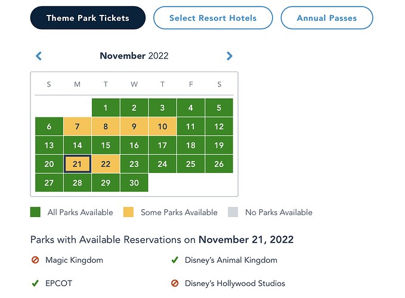Click the EPCOT green checkmark icon
The width and height of the screenshot is (405, 298).
pos(35,283)
